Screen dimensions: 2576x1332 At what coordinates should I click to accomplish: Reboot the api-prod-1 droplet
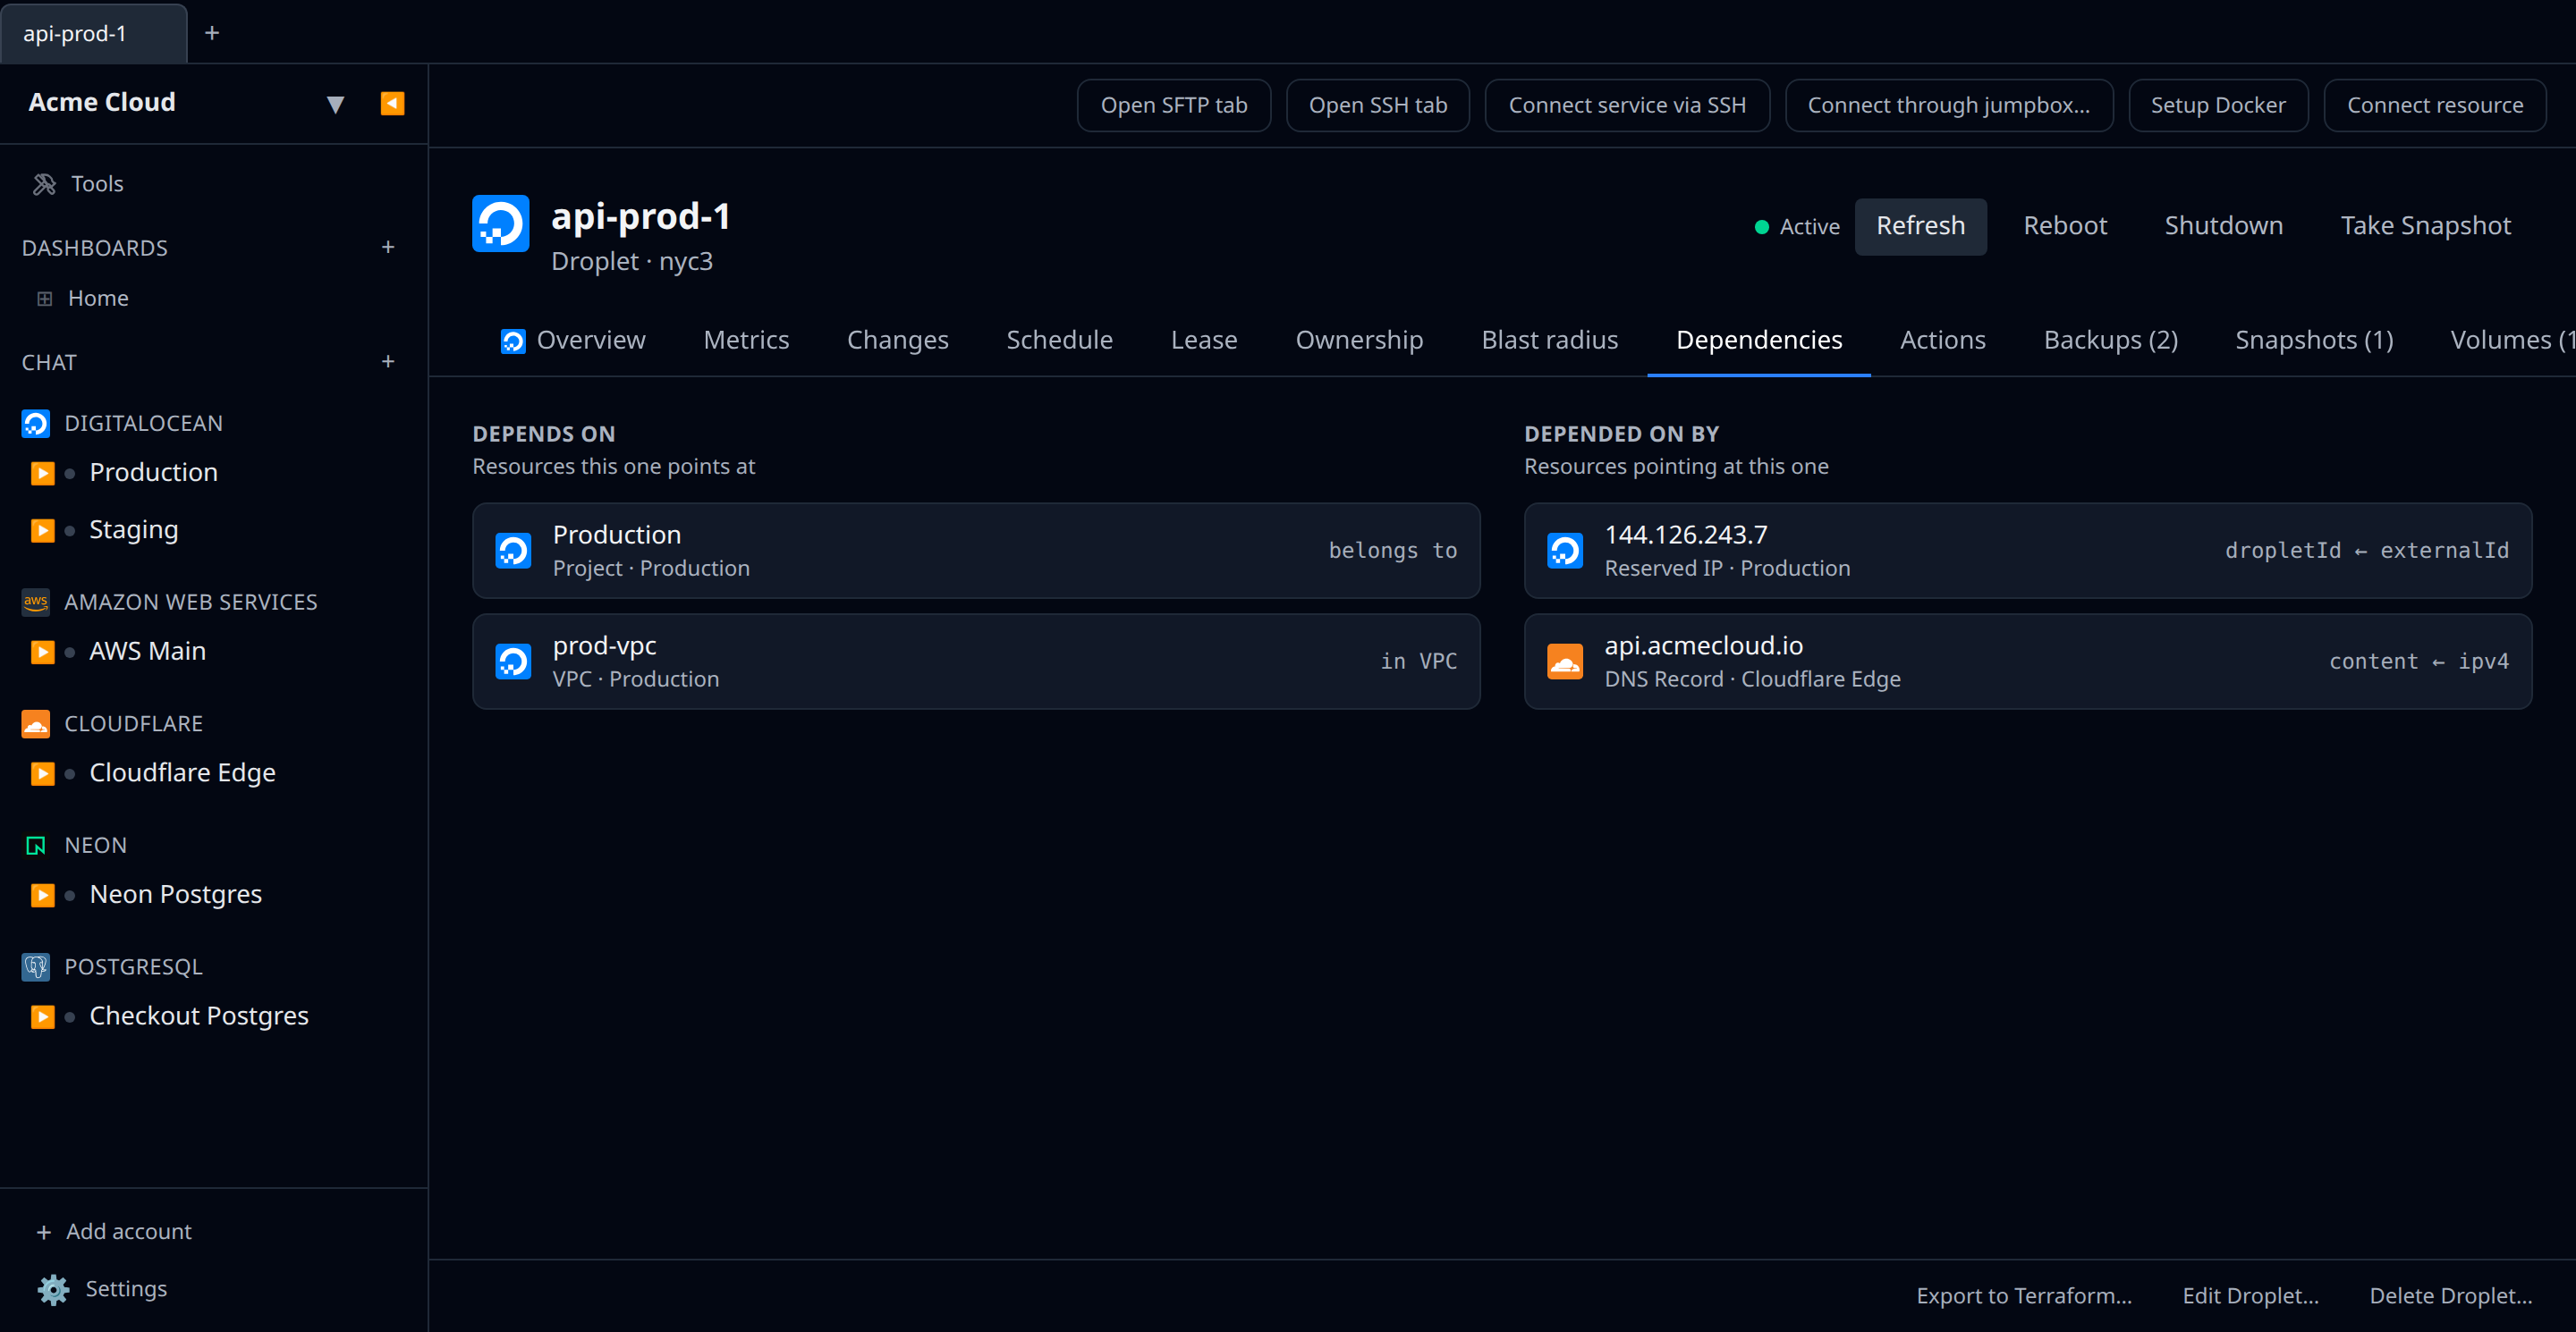click(x=2065, y=226)
